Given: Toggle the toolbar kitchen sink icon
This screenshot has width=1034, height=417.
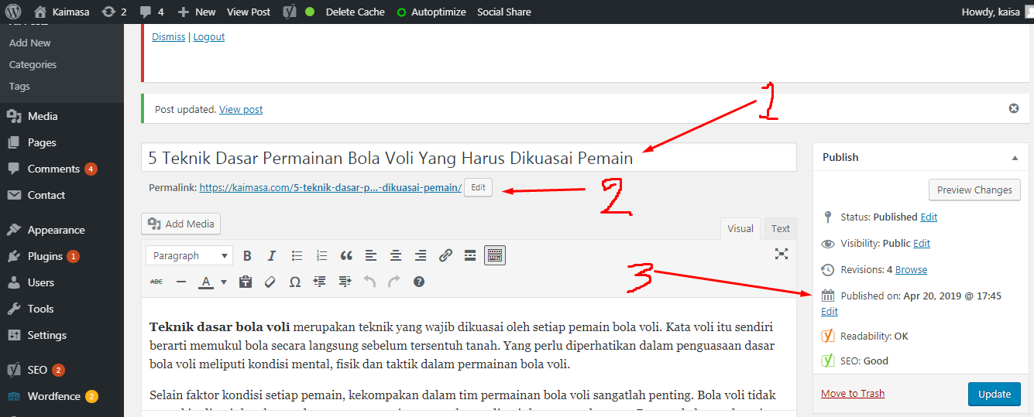Looking at the screenshot, I should 495,255.
